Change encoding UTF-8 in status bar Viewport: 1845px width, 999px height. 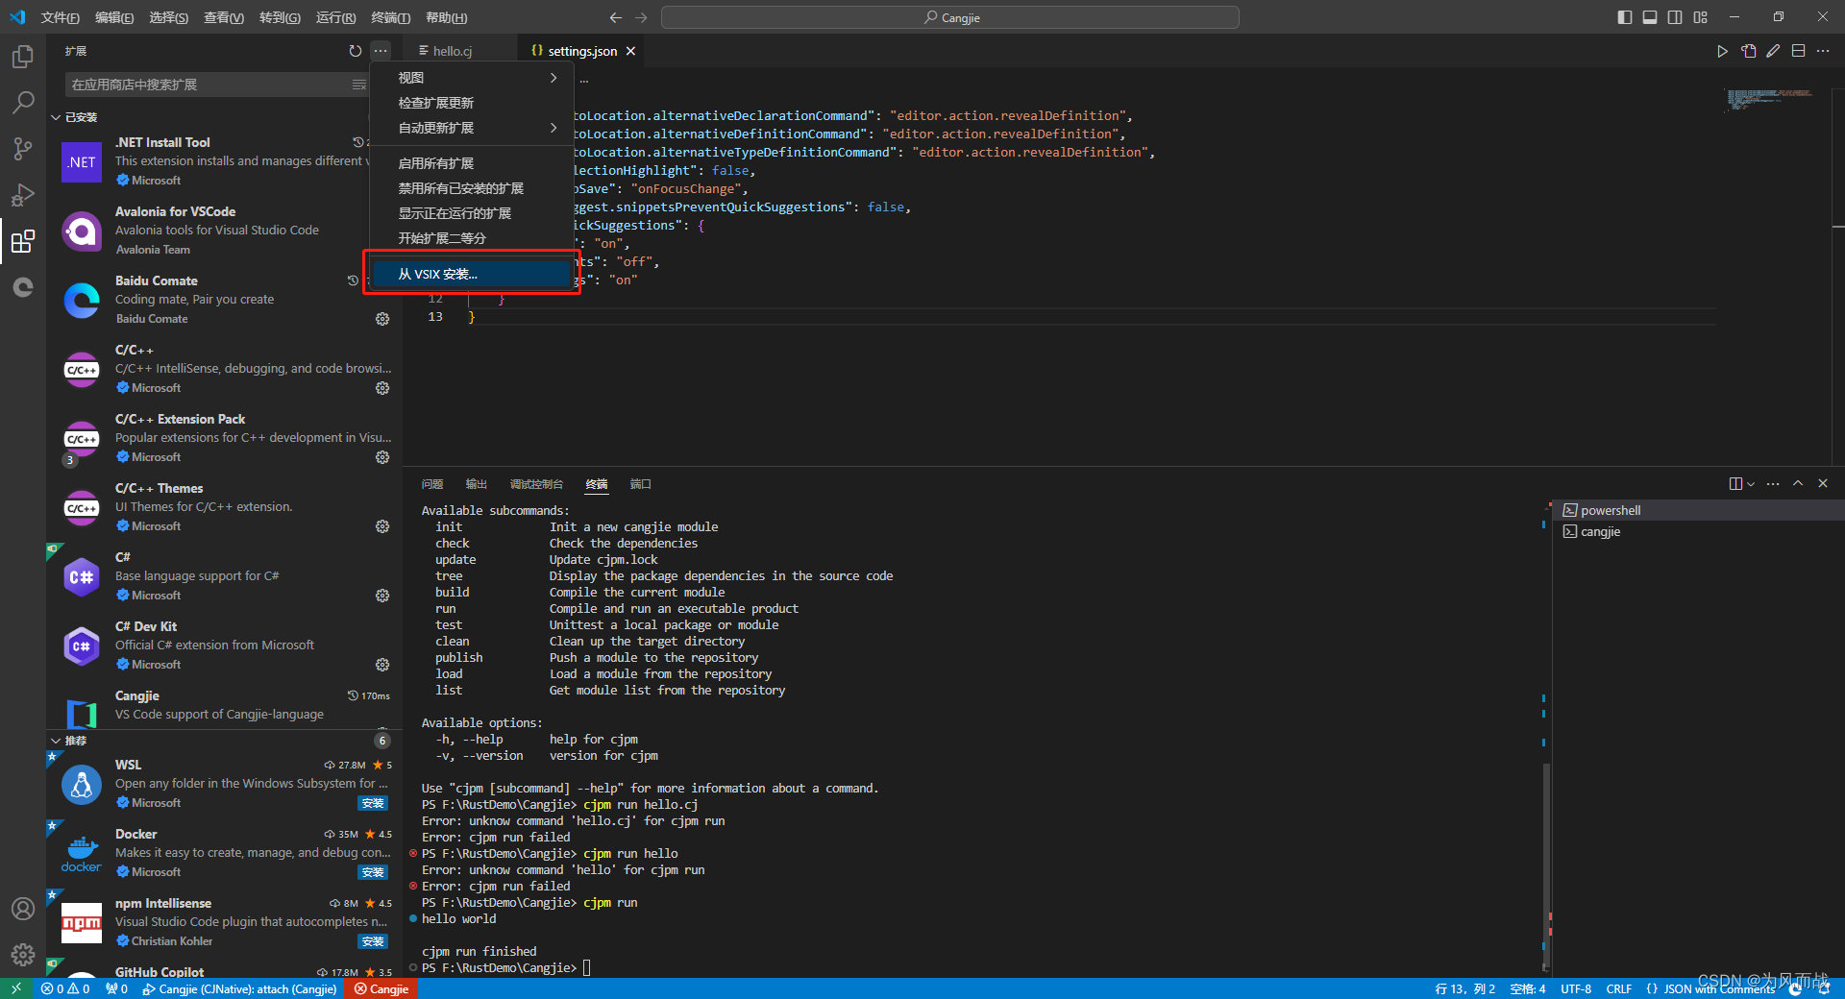tap(1576, 988)
